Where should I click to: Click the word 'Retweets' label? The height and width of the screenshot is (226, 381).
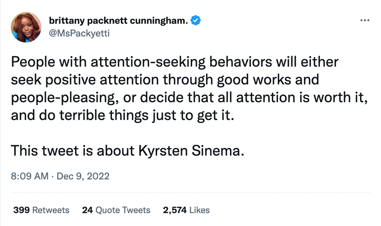pos(51,210)
